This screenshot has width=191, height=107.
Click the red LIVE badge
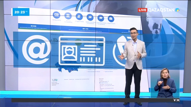142,10
